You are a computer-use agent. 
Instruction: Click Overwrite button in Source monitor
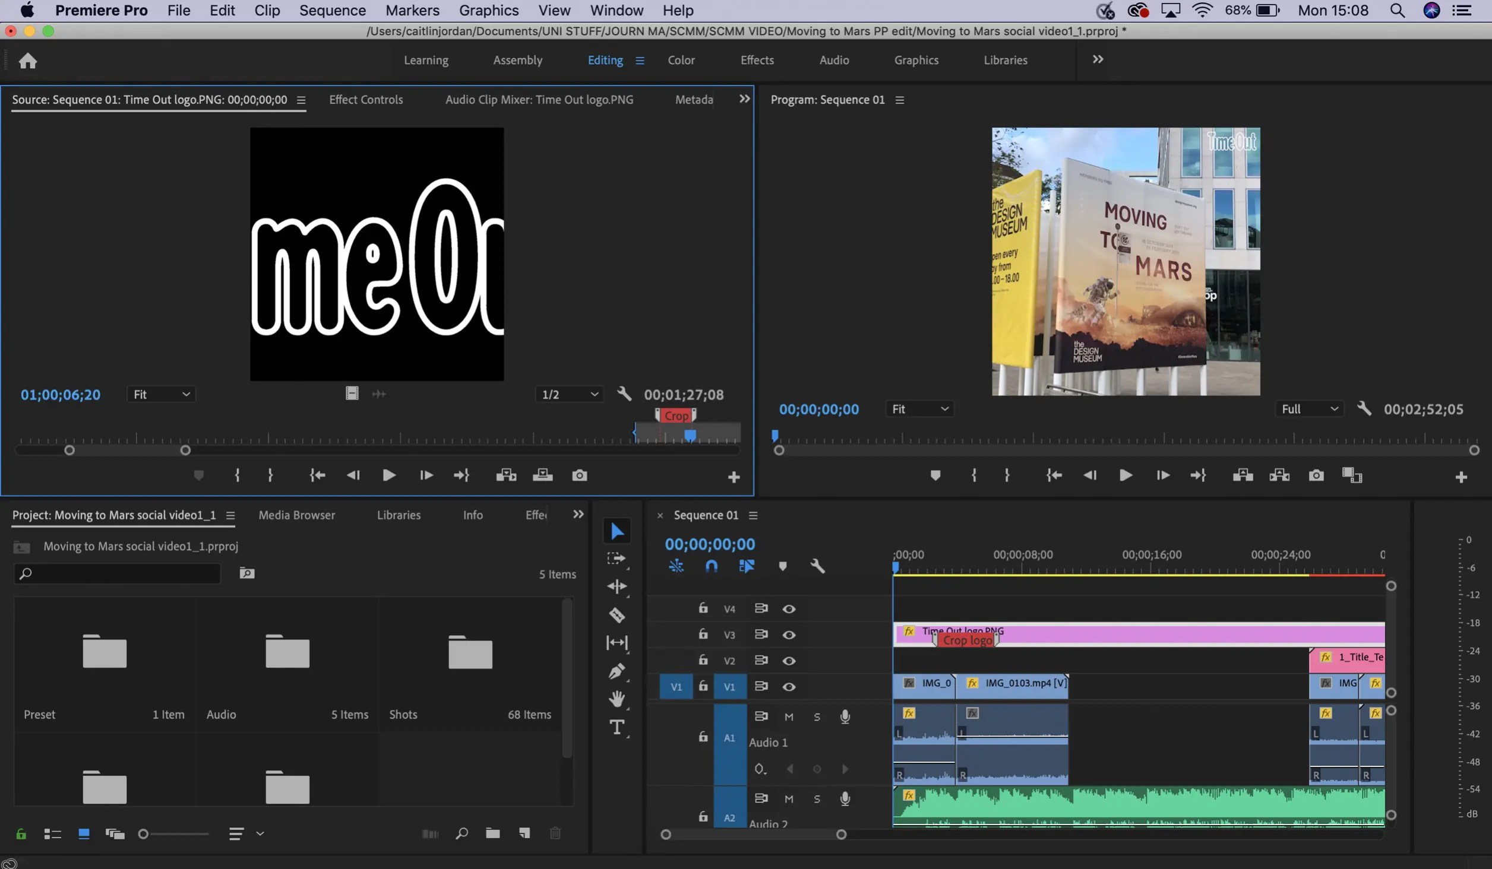542,475
